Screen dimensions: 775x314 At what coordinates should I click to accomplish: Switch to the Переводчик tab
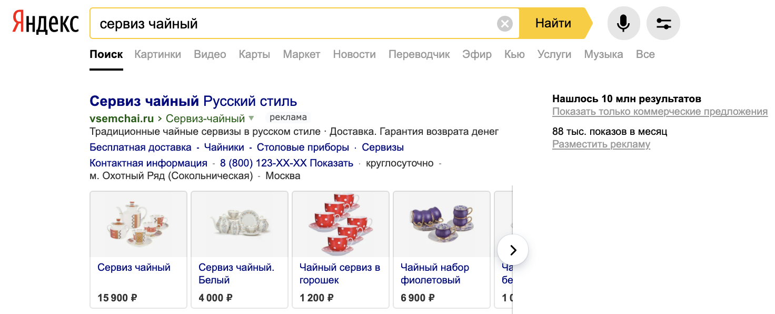[x=419, y=54]
